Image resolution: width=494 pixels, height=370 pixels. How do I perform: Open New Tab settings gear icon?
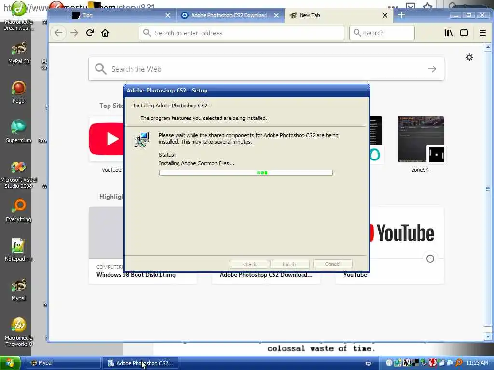point(469,58)
